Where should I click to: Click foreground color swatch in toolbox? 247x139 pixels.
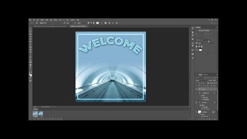tap(30, 74)
